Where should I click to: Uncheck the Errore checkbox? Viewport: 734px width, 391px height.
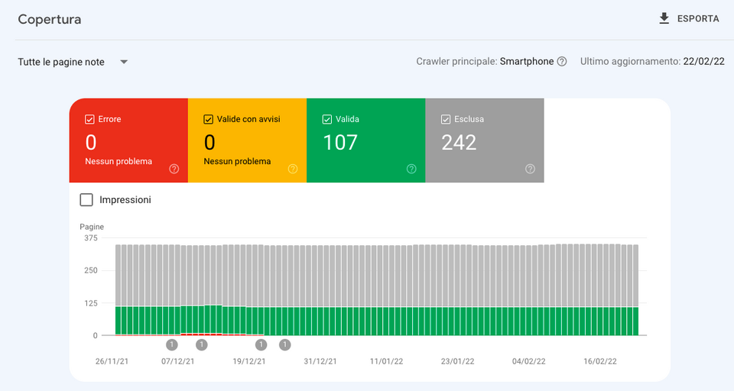89,119
